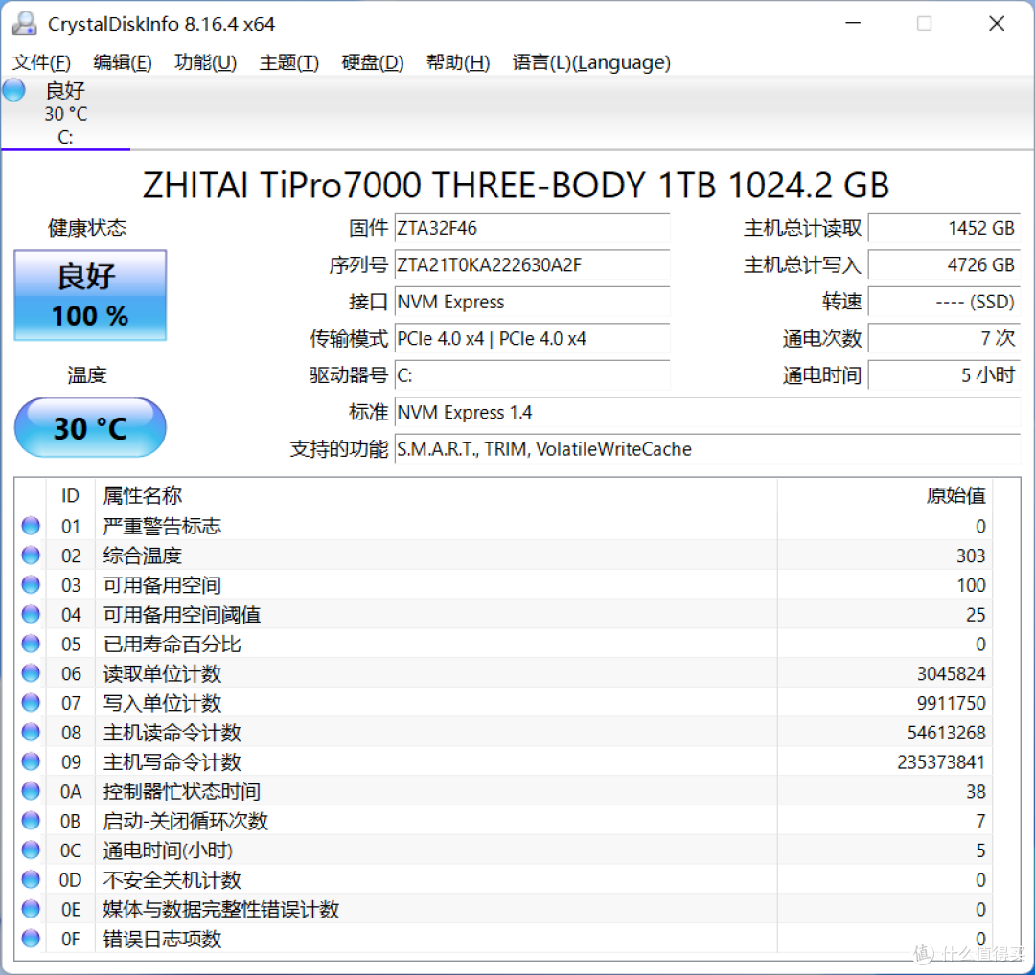This screenshot has height=975, width=1035.
Task: Click the total host writes value 4726 GB
Action: (945, 265)
